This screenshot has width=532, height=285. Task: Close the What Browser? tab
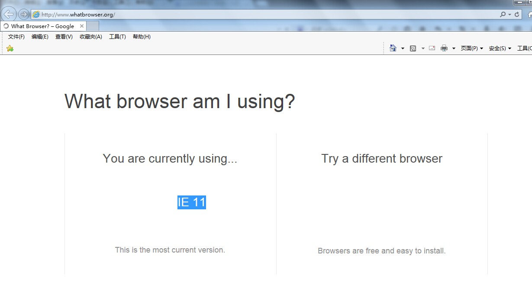pos(82,26)
